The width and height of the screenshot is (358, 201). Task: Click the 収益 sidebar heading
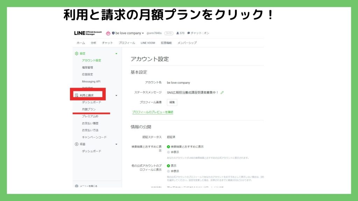point(83,144)
